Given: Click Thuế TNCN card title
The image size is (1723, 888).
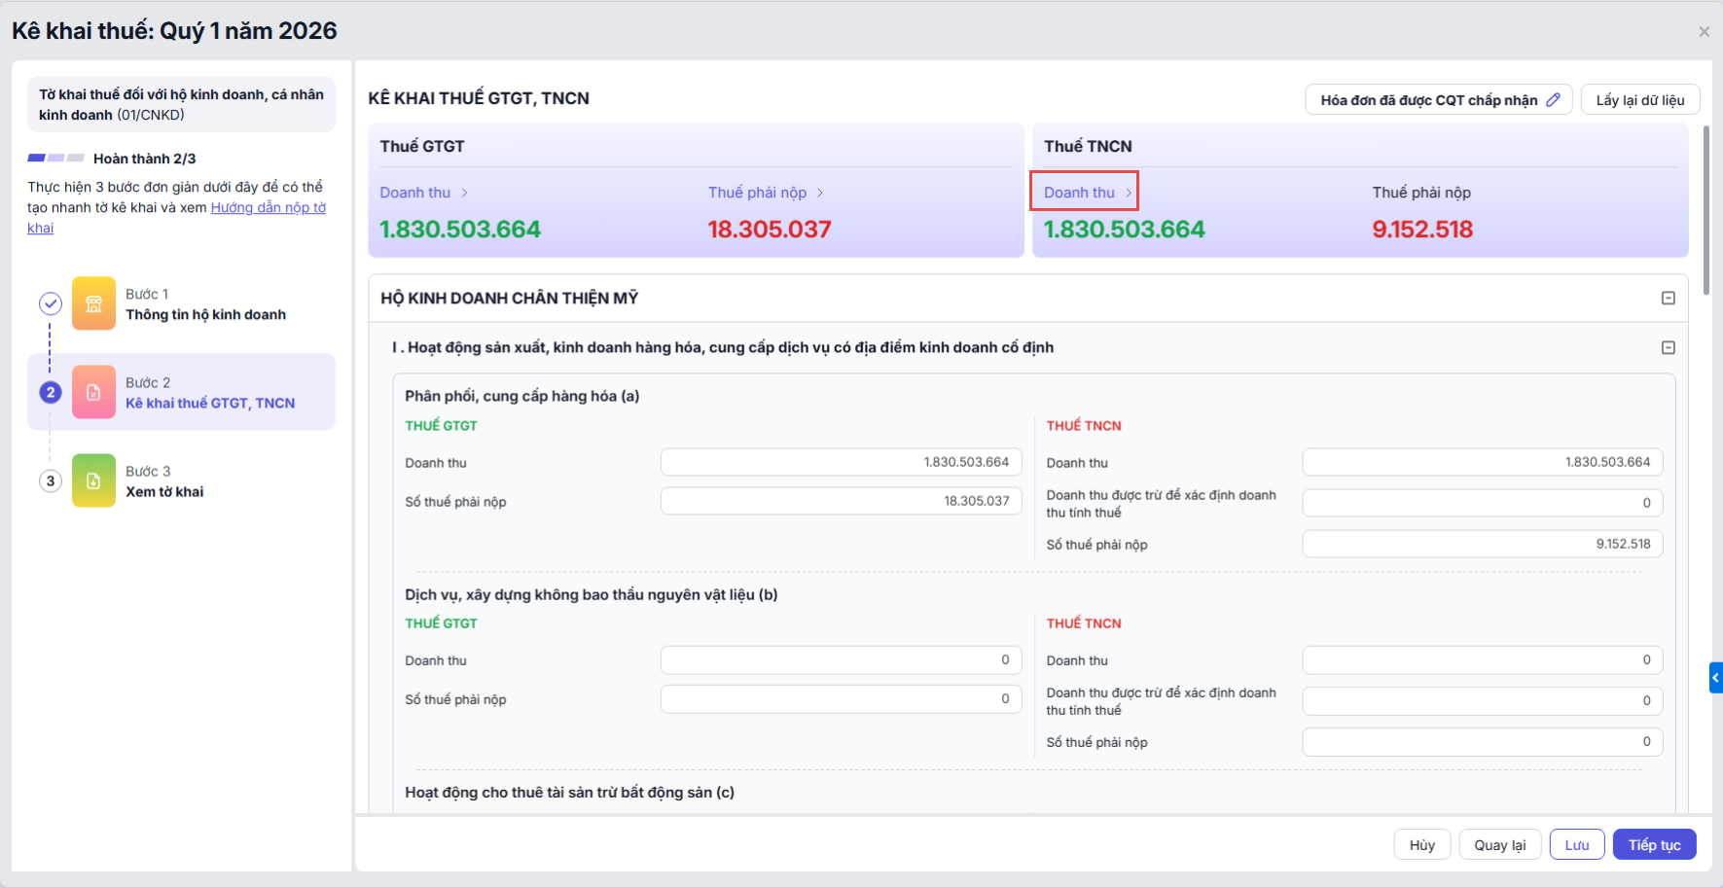Looking at the screenshot, I should (x=1088, y=146).
